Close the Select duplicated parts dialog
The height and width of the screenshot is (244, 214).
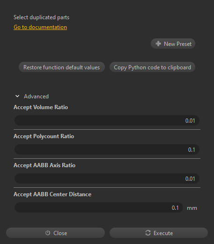[55, 233]
